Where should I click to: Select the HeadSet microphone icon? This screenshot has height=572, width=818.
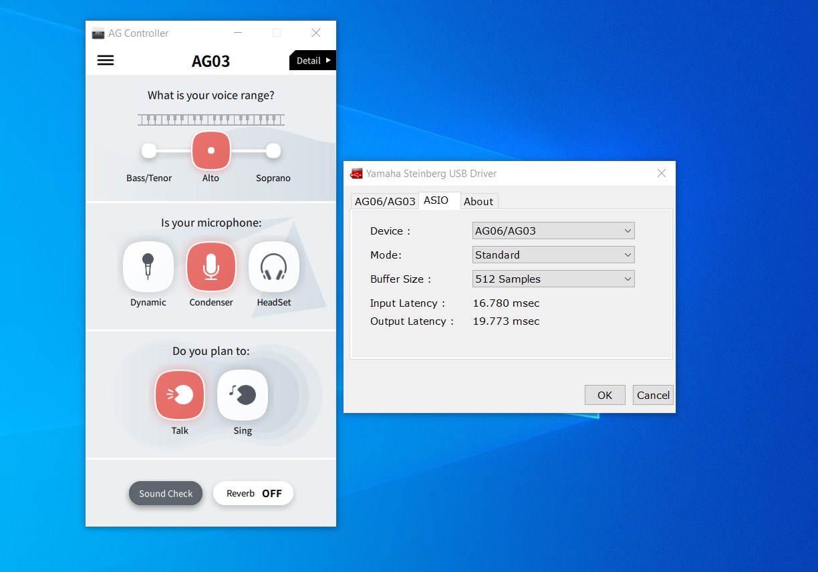tap(274, 267)
